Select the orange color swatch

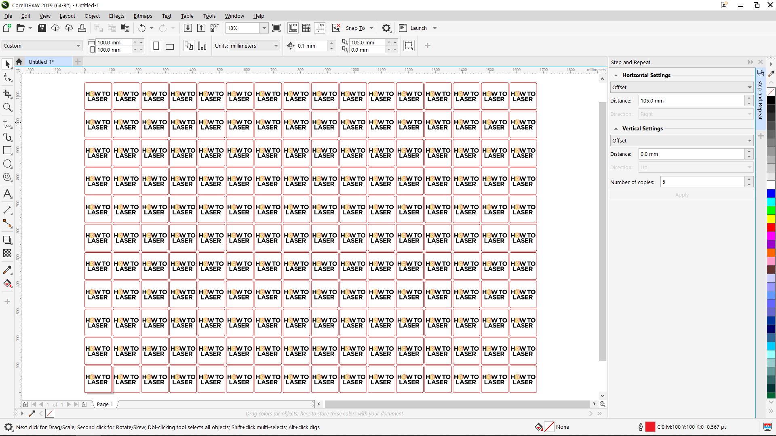[x=771, y=253]
